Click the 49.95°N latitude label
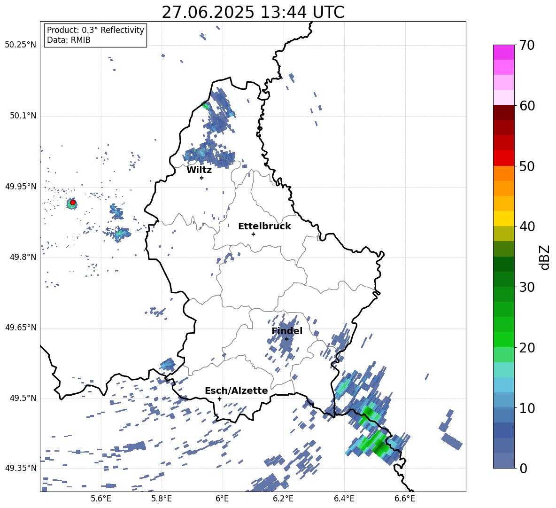556x508 pixels. 21,187
